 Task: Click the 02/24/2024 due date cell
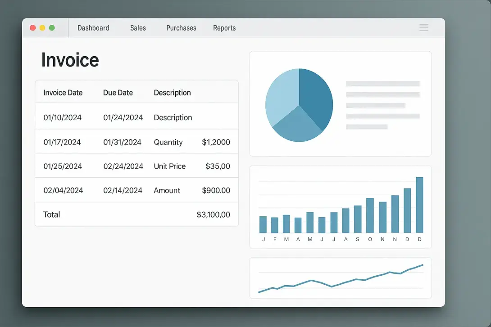pos(123,166)
